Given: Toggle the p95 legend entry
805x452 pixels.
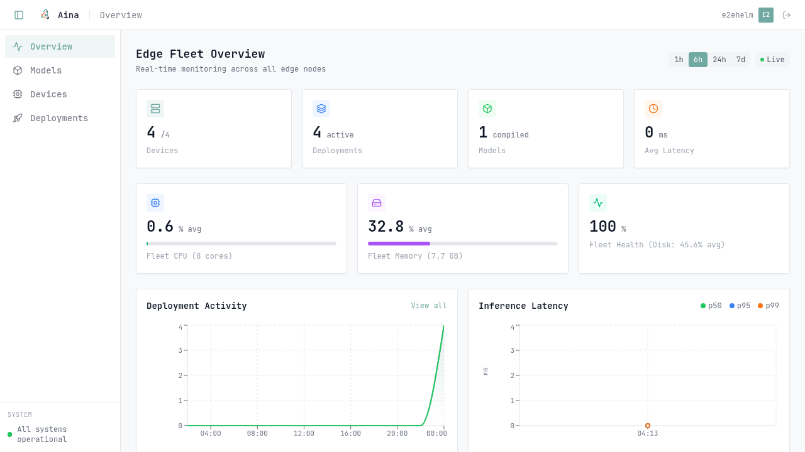Looking at the screenshot, I should pos(740,306).
